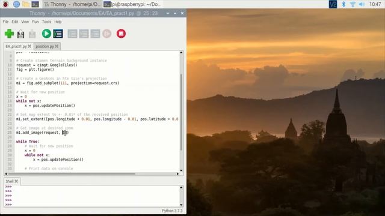Open the volume control tray icon
Image resolution: width=385 pixels, height=216 pixels.
(362, 4)
